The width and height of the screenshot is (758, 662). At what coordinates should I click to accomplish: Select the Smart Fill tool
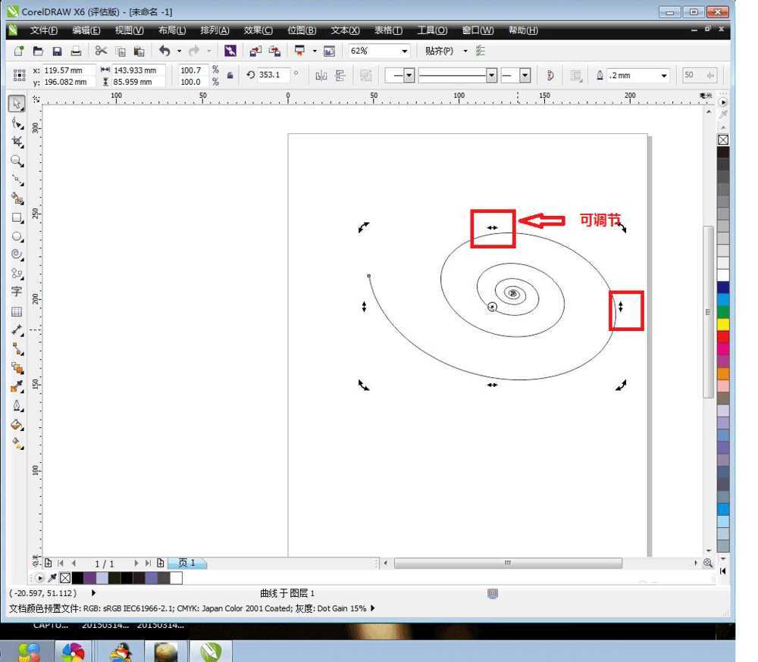(x=17, y=198)
